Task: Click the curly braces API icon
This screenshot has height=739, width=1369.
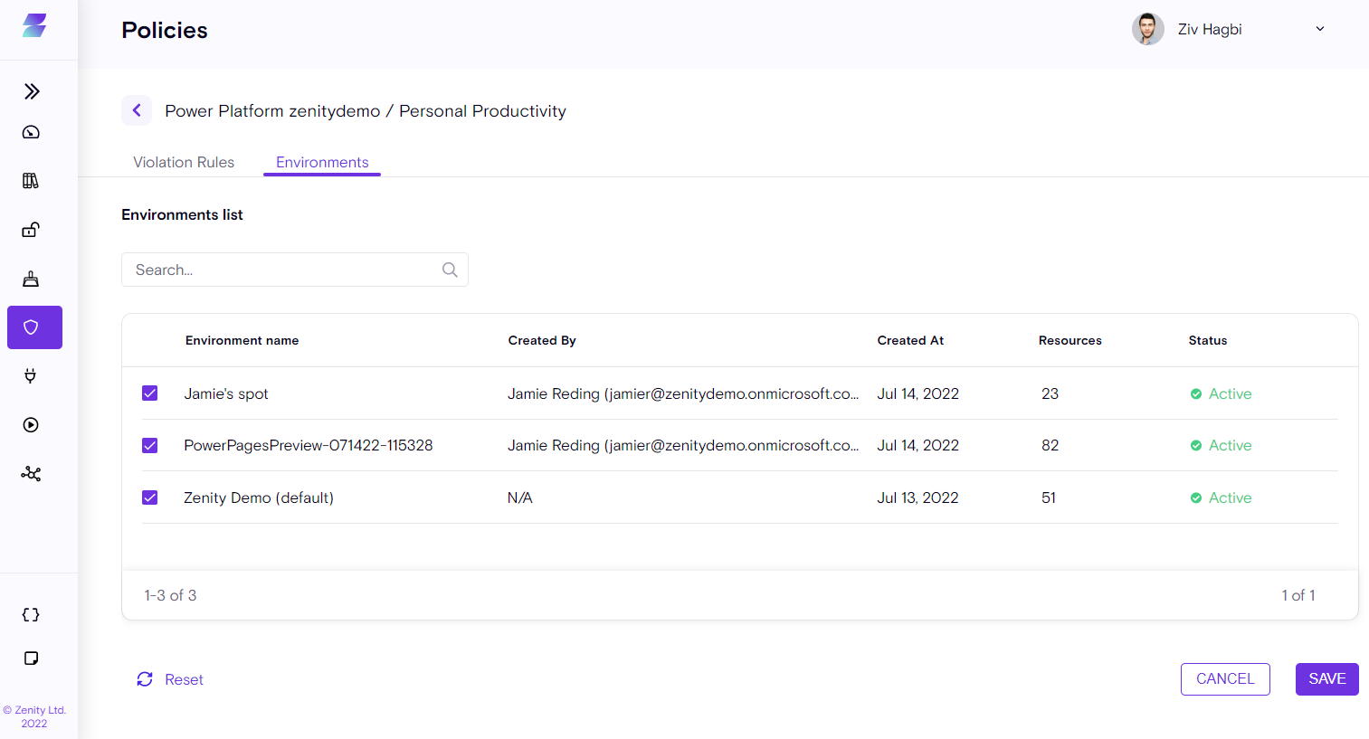Action: point(31,615)
